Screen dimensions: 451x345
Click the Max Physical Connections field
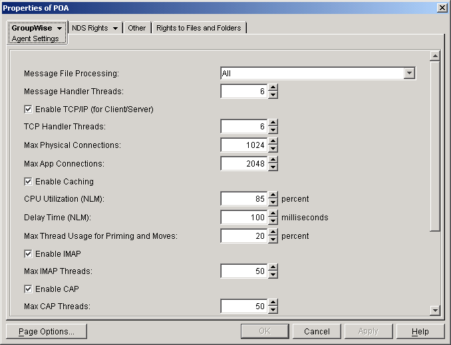pyautogui.click(x=244, y=145)
